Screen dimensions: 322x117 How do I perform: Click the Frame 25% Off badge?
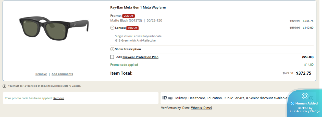point(128,16)
